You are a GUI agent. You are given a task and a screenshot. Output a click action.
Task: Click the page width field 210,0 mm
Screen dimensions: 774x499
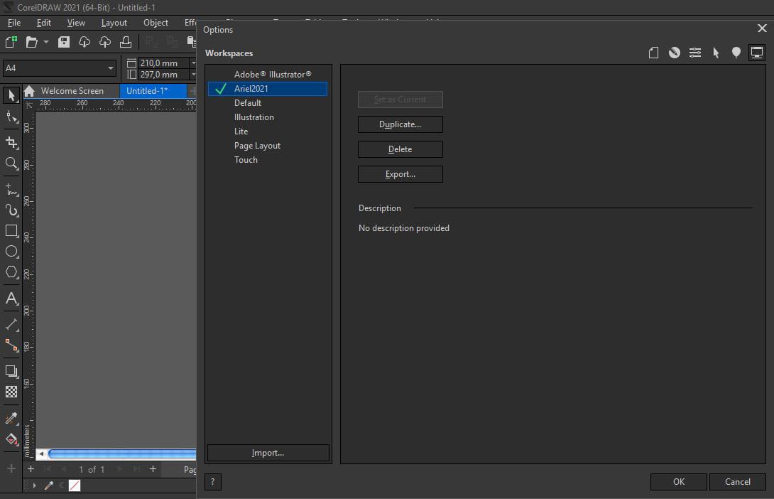164,63
